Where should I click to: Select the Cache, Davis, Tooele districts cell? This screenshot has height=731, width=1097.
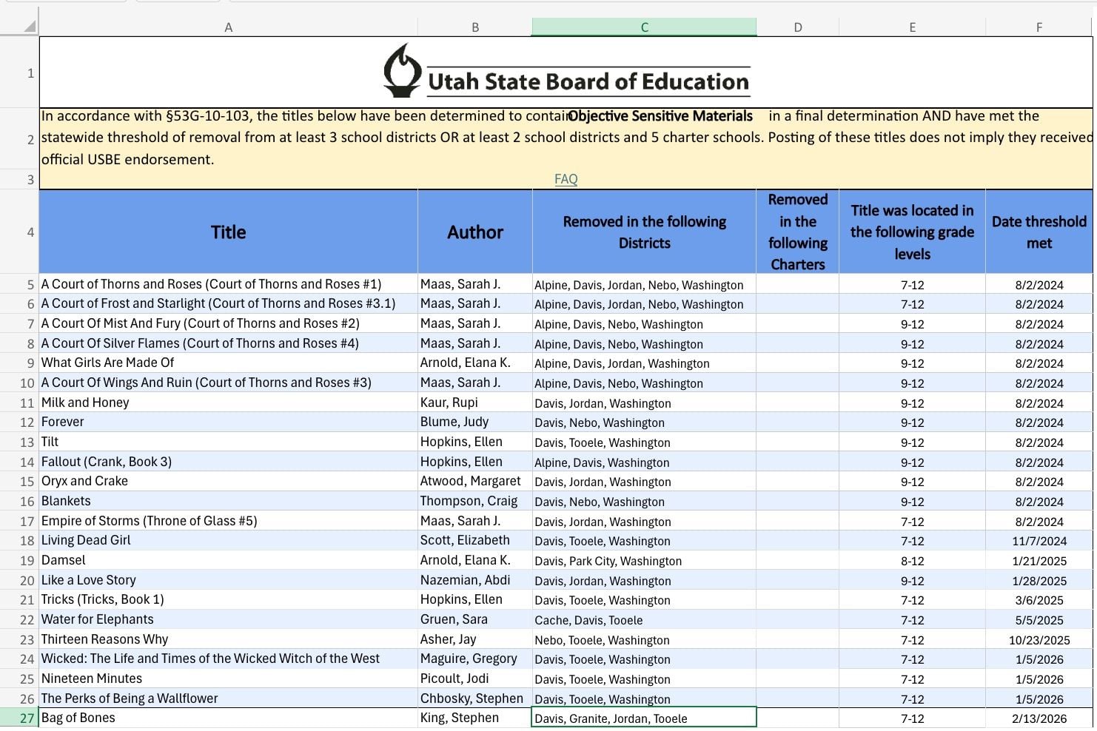coord(643,620)
